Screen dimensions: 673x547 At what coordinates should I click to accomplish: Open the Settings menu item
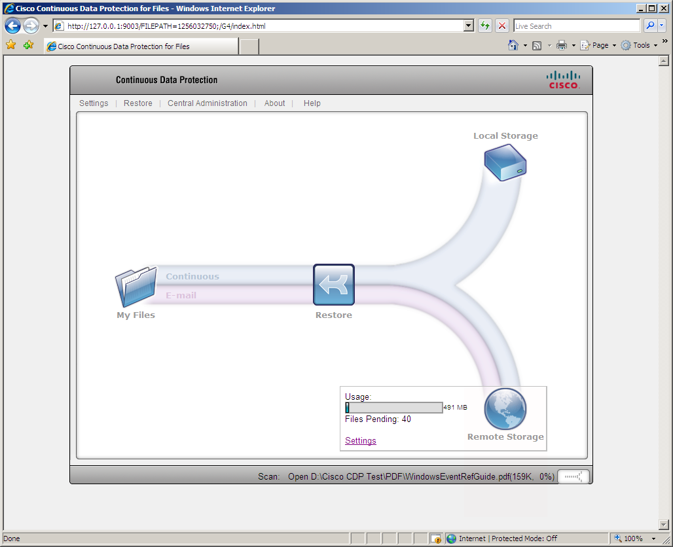click(94, 103)
